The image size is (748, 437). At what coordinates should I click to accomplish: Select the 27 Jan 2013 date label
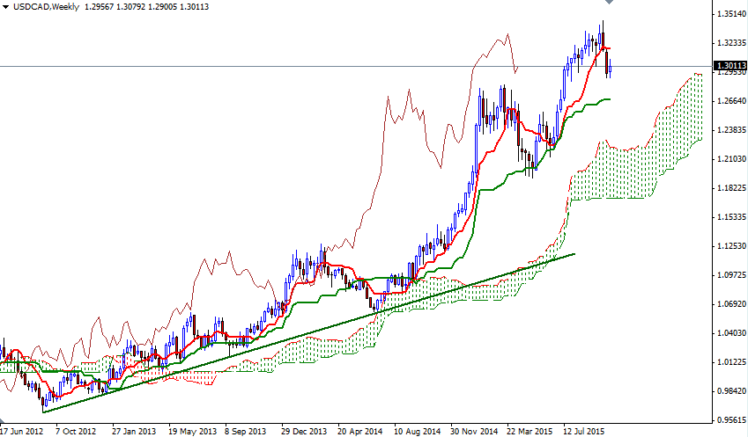point(134,431)
